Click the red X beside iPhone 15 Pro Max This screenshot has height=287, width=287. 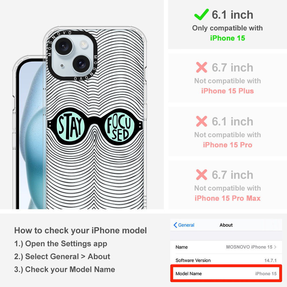[x=201, y=174]
